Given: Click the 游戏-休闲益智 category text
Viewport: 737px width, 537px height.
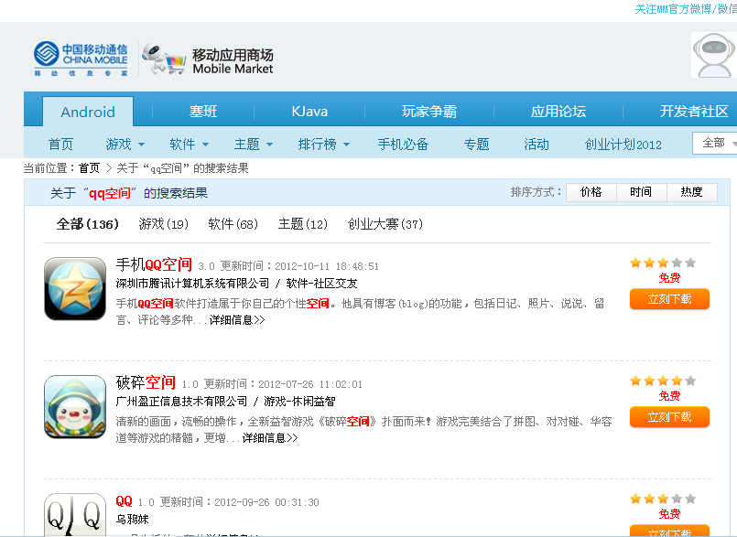Looking at the screenshot, I should (299, 402).
